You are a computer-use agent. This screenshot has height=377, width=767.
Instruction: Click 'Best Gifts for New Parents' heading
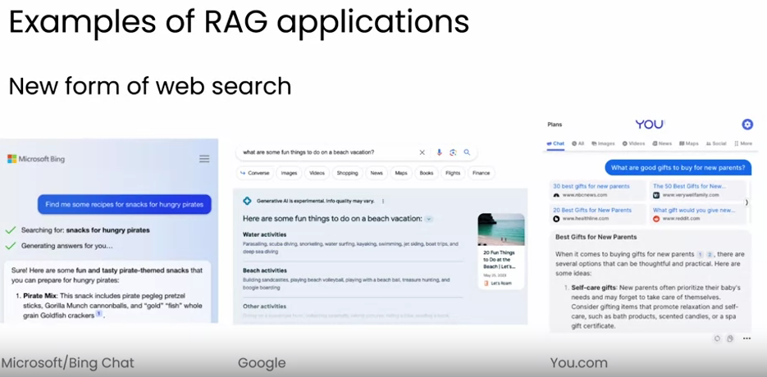[x=596, y=237]
